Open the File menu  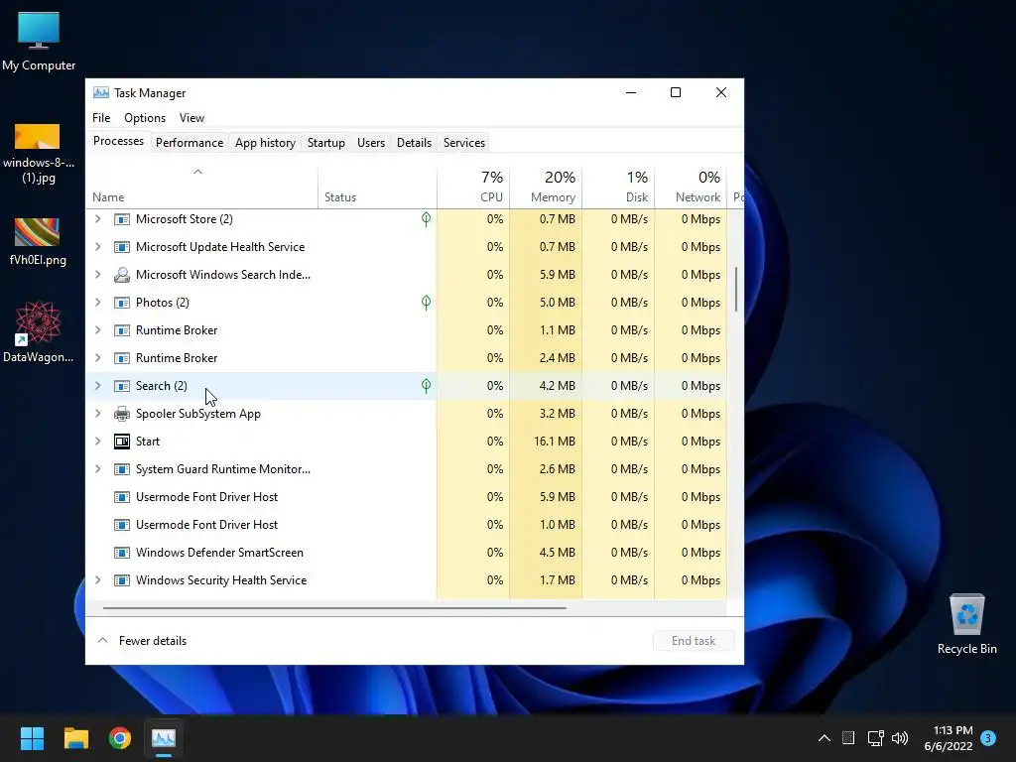click(101, 118)
